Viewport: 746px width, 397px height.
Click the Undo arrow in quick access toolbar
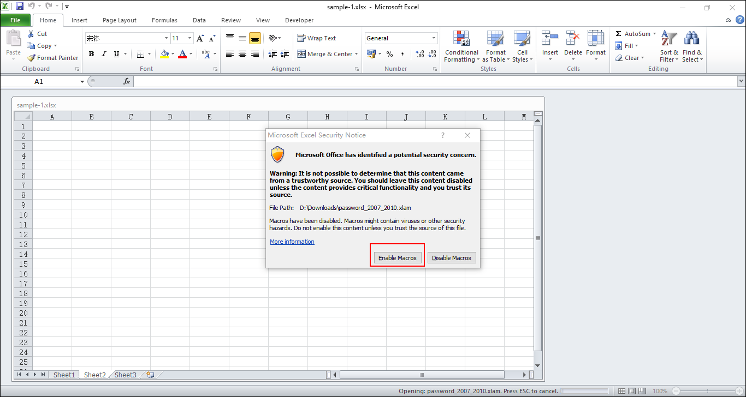[x=31, y=7]
